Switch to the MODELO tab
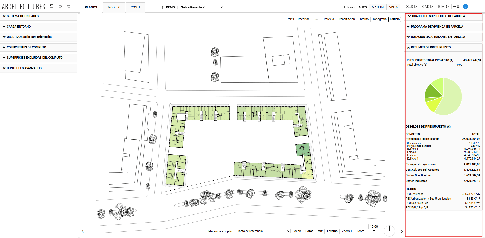 [114, 7]
